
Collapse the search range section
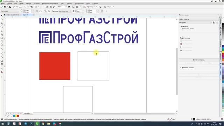pyautogui.click(x=180, y=68)
